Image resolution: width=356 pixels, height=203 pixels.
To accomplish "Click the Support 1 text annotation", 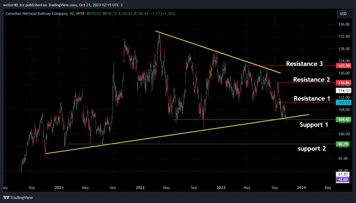I will [x=314, y=125].
